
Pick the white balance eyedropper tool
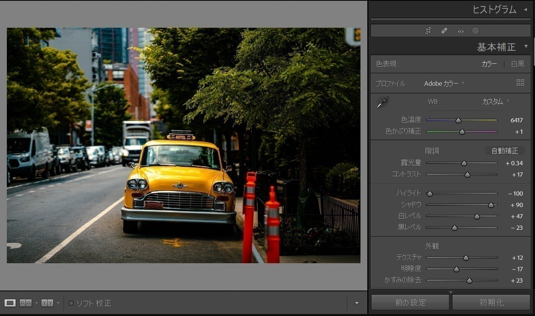tap(382, 102)
